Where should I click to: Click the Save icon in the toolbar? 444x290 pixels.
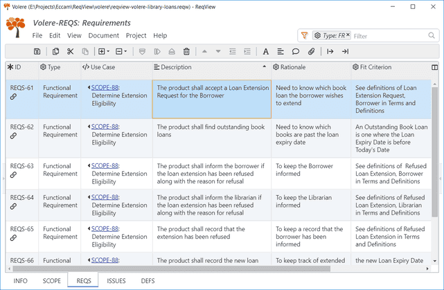coord(37,51)
